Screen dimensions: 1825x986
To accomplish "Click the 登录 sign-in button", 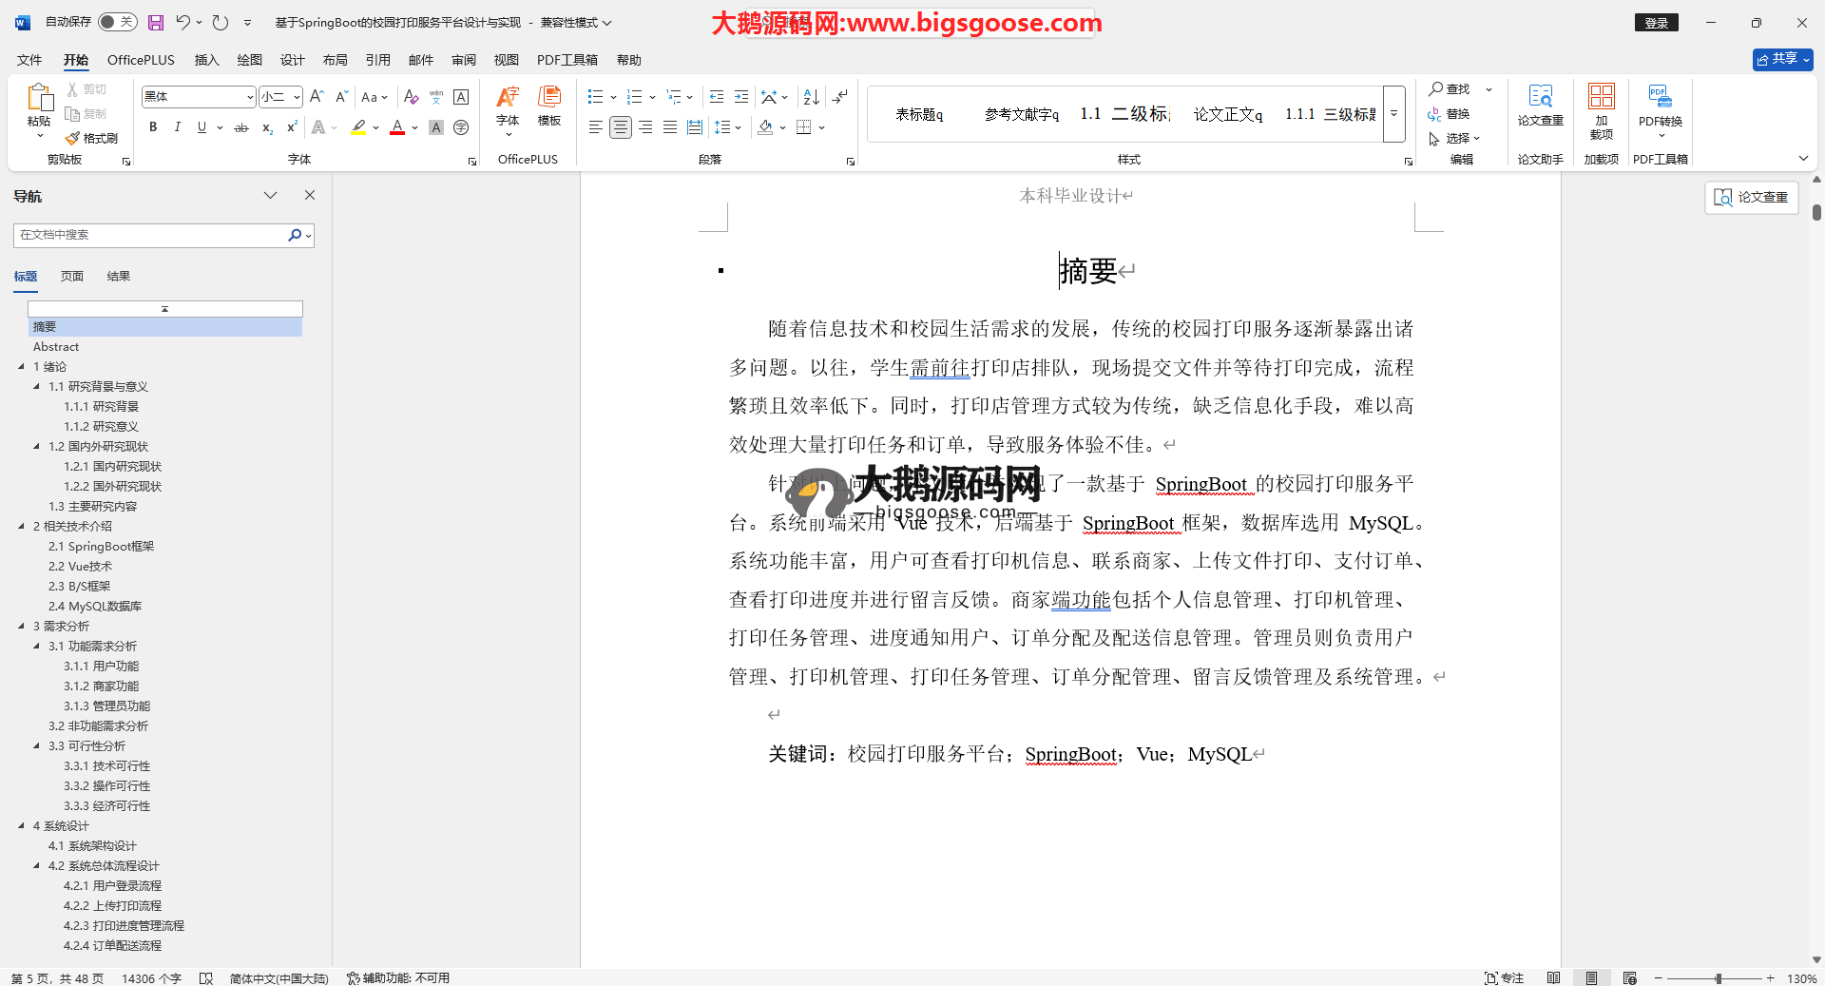I will [x=1656, y=23].
